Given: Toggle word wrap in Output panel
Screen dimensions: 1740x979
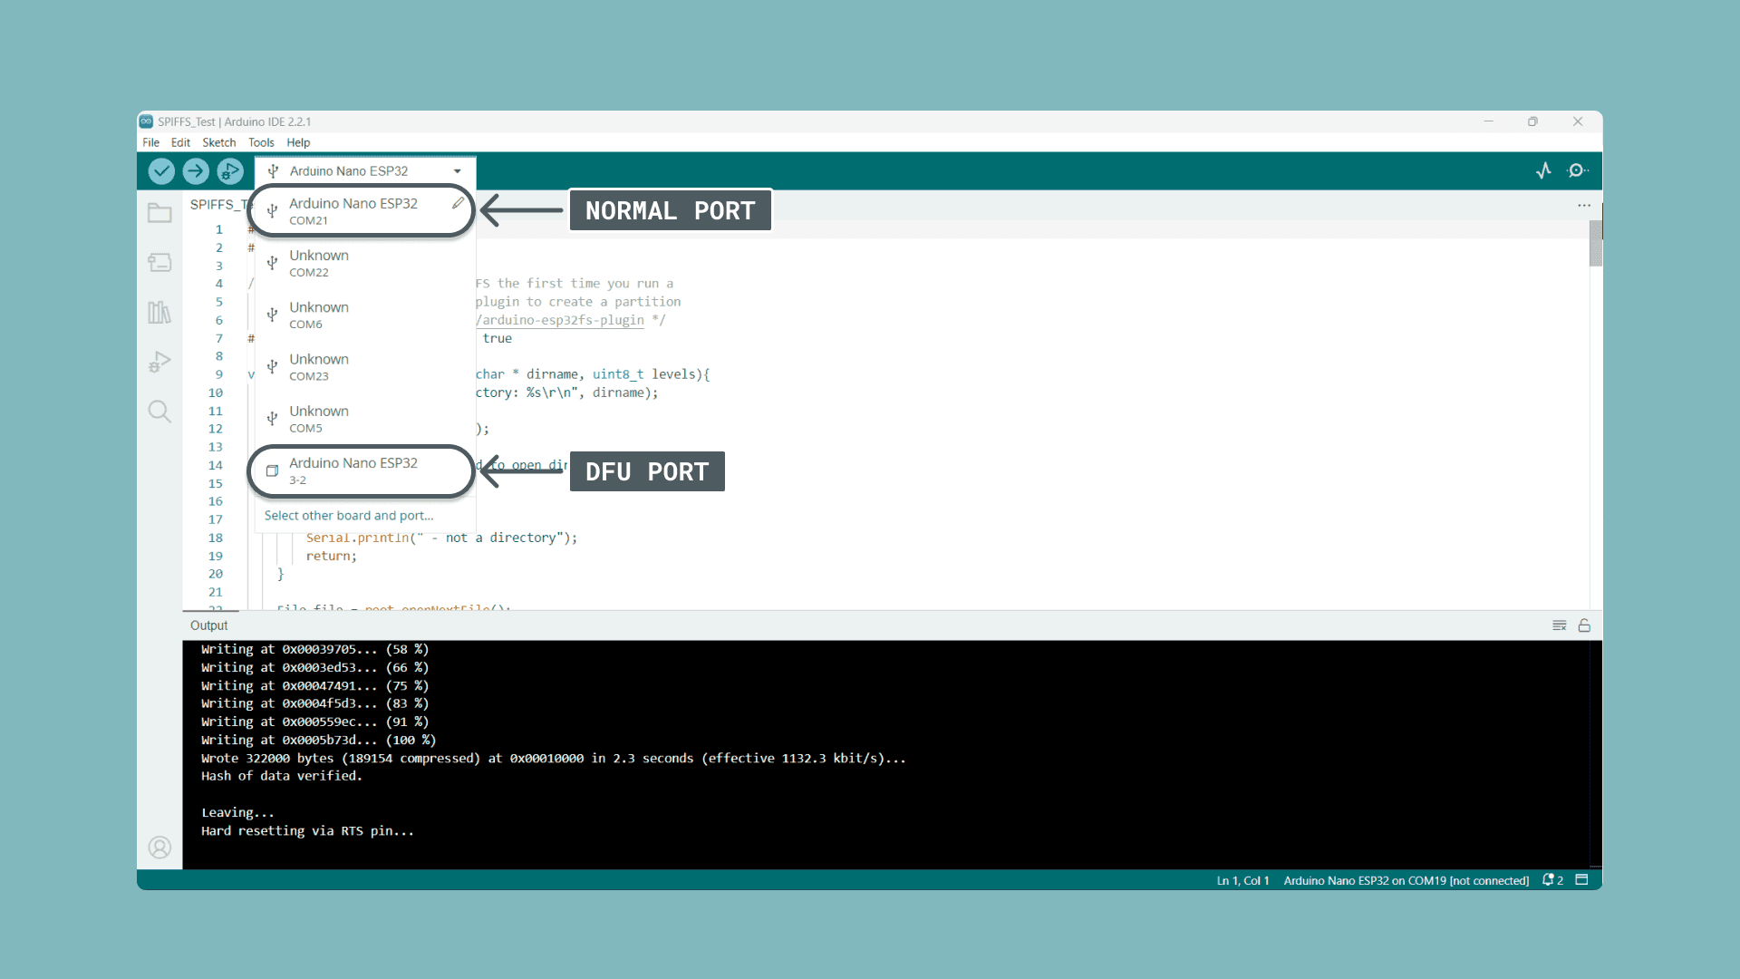Looking at the screenshot, I should click(1559, 625).
